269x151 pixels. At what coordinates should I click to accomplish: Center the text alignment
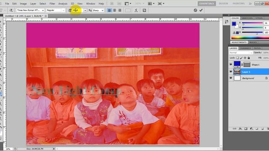(x=114, y=10)
